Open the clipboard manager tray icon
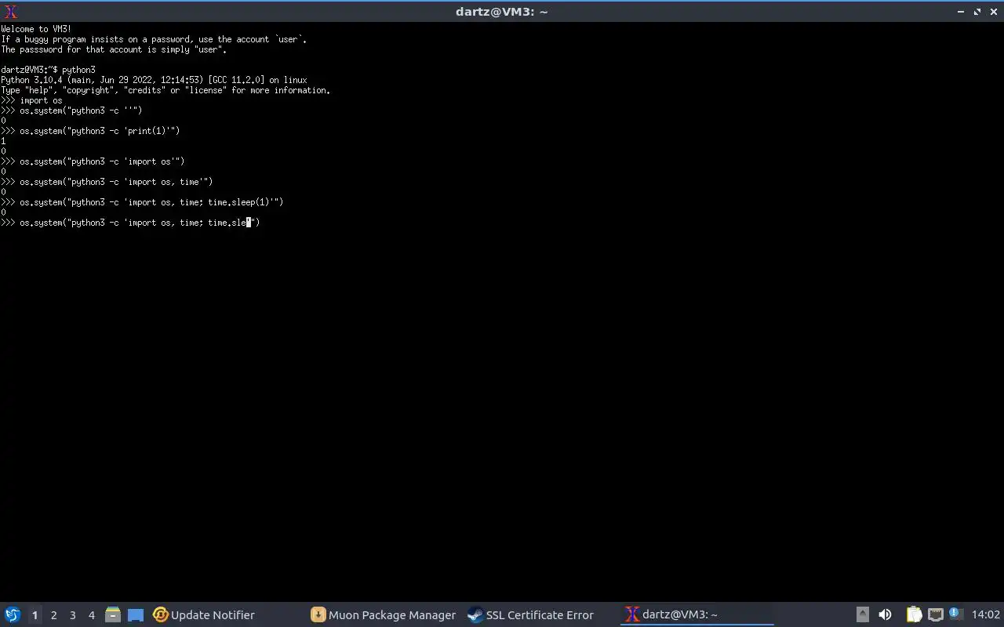The width and height of the screenshot is (1004, 627). click(x=914, y=615)
